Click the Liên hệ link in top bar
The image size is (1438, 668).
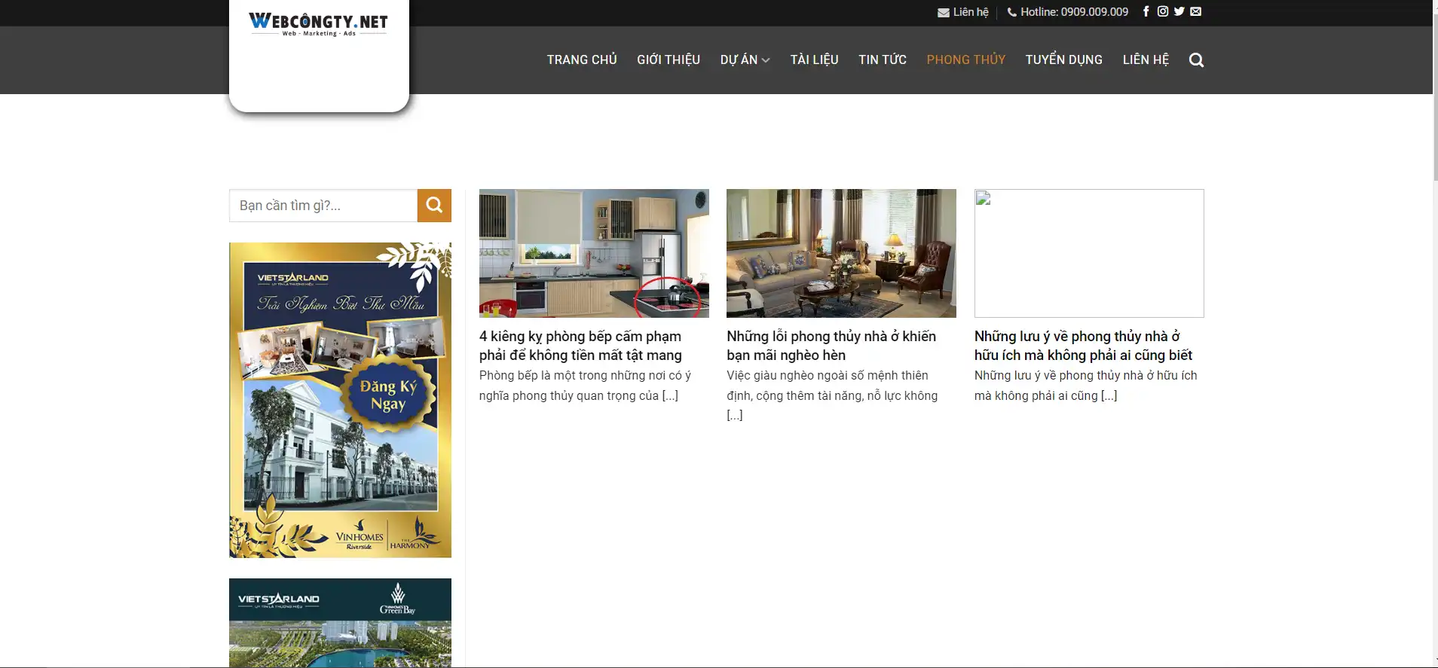click(x=963, y=12)
